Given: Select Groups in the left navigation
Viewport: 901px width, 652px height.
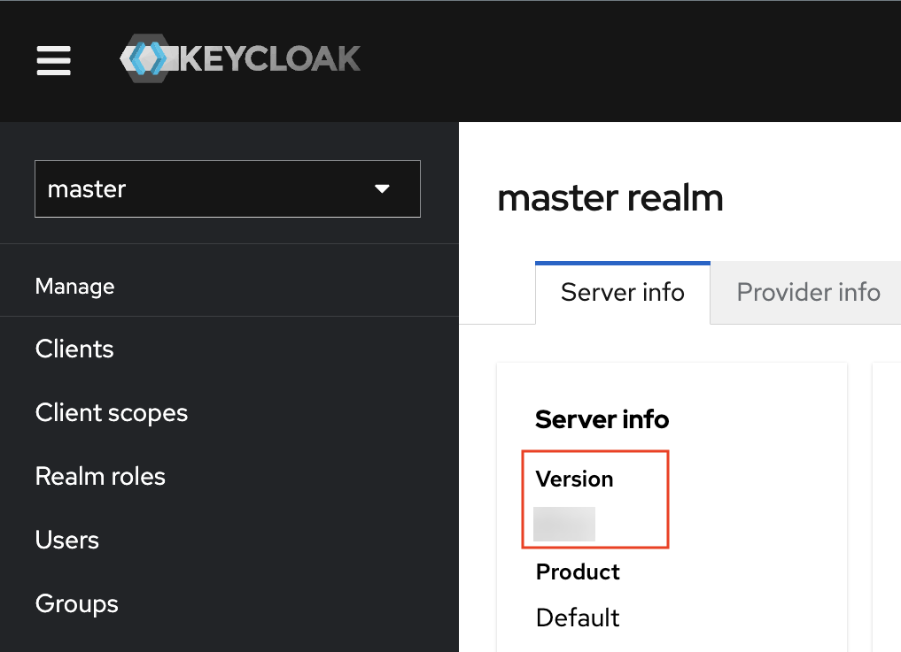Looking at the screenshot, I should pos(76,603).
